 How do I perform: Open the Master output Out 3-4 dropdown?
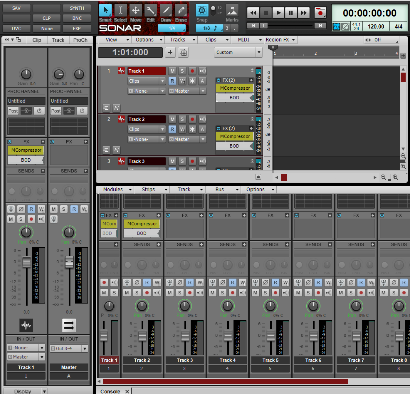click(69, 348)
